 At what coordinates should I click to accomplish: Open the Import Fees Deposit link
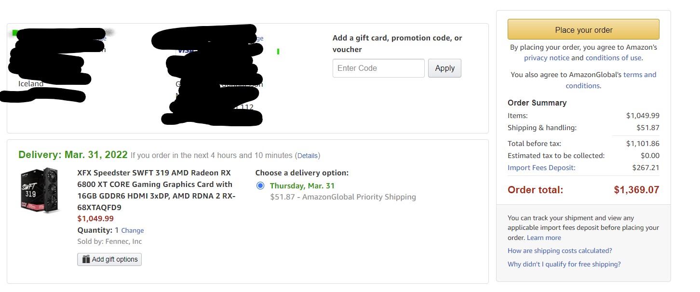point(541,168)
